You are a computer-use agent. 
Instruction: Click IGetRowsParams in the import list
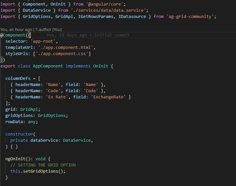(96, 17)
